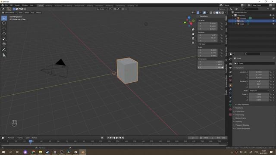Click the current frame marker on timeline
This screenshot has width=276, height=155.
click(x=31, y=141)
